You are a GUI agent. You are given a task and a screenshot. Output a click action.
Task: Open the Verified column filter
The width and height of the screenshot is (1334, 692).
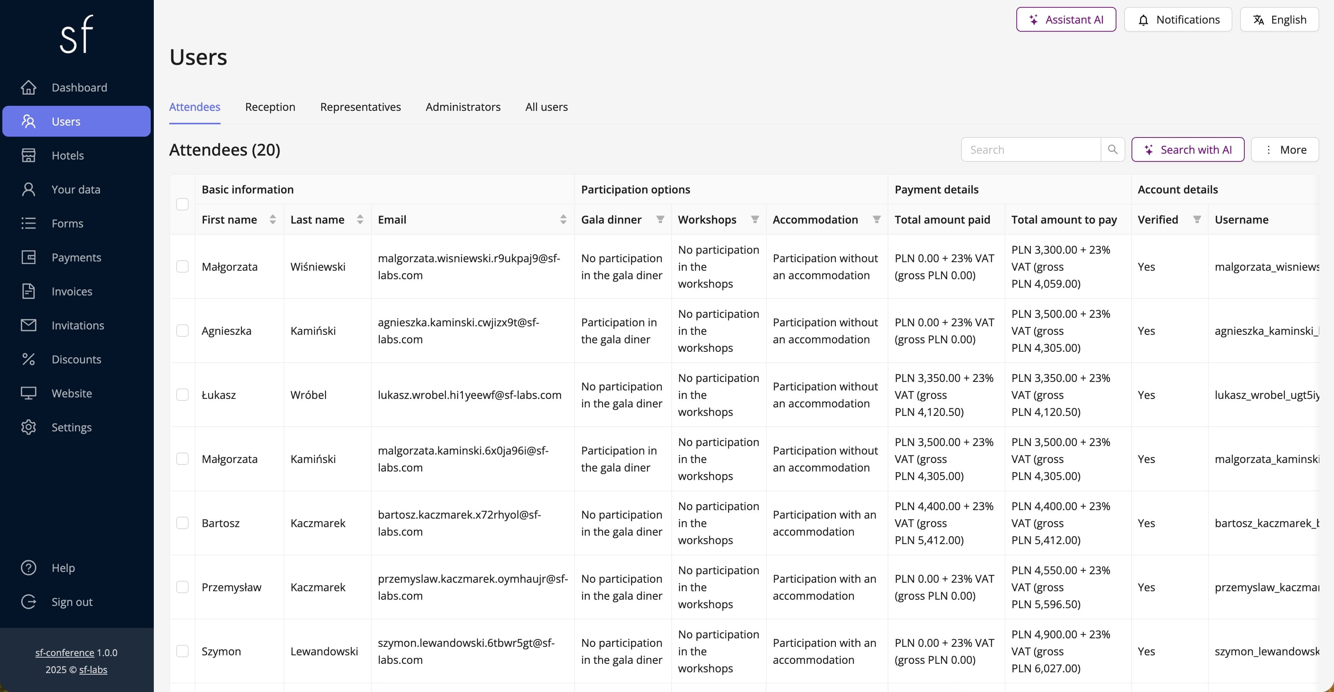click(x=1197, y=219)
